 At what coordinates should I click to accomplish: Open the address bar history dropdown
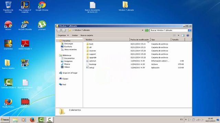coord(143,30)
